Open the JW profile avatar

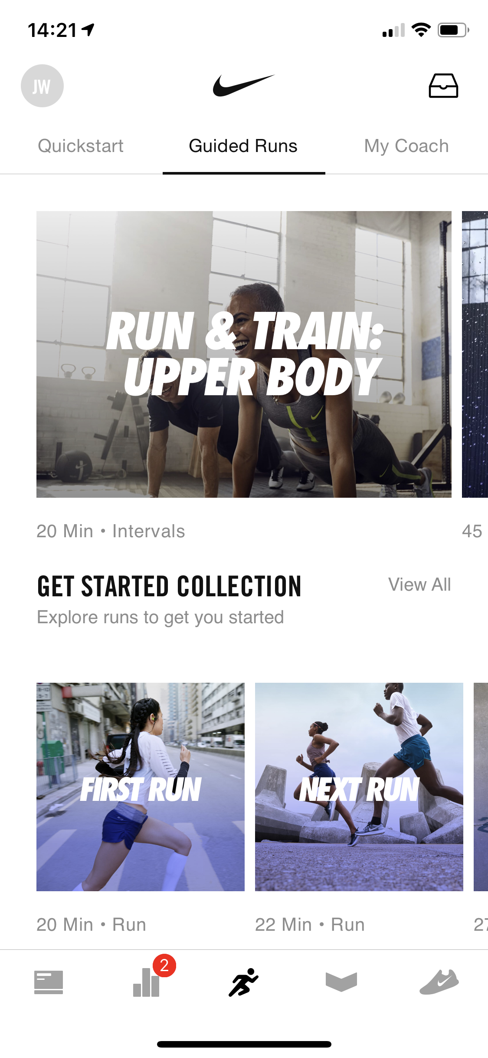[x=42, y=86]
